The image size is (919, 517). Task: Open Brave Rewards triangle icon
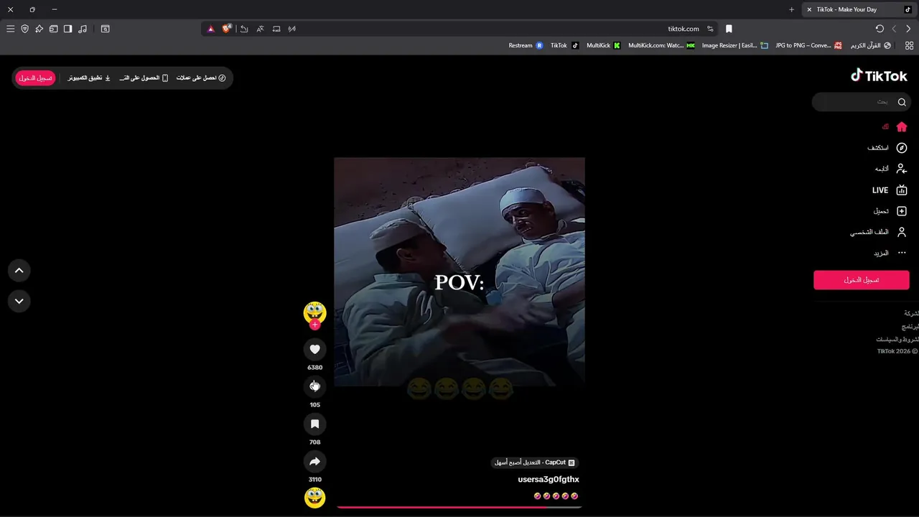tap(210, 29)
